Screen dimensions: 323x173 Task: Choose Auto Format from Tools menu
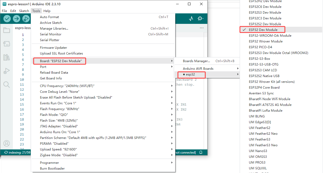(x=103, y=17)
